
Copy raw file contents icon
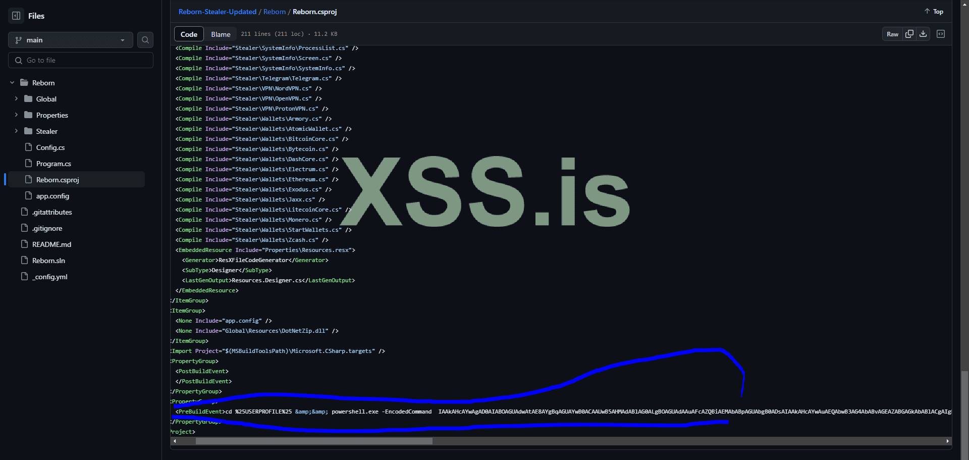[909, 34]
